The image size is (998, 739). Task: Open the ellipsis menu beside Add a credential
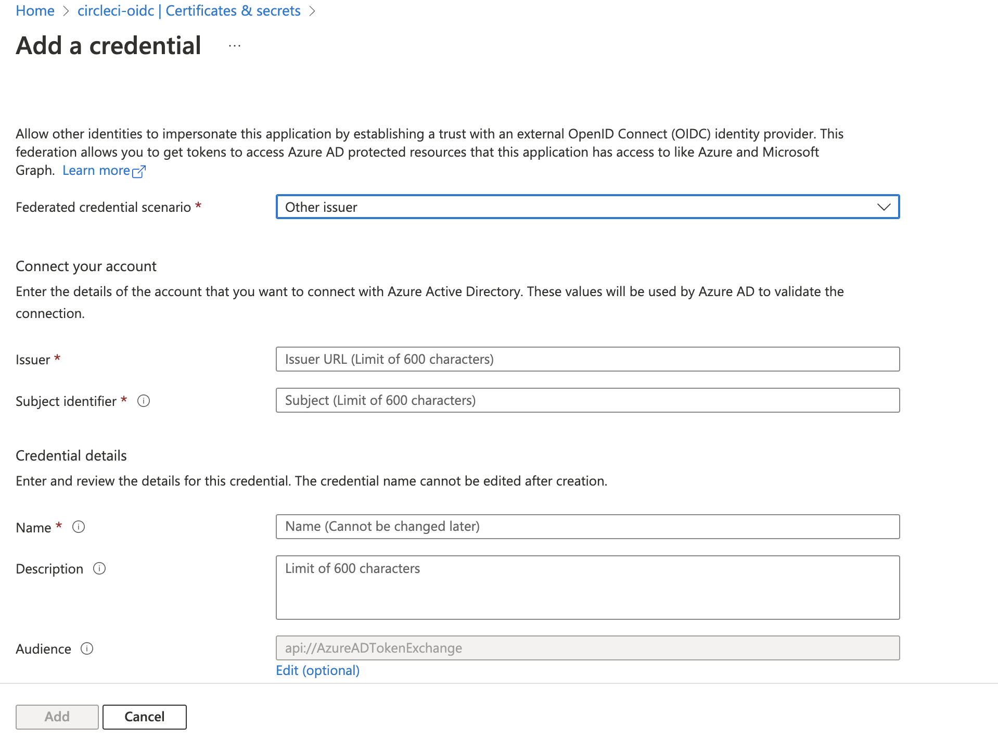point(235,46)
